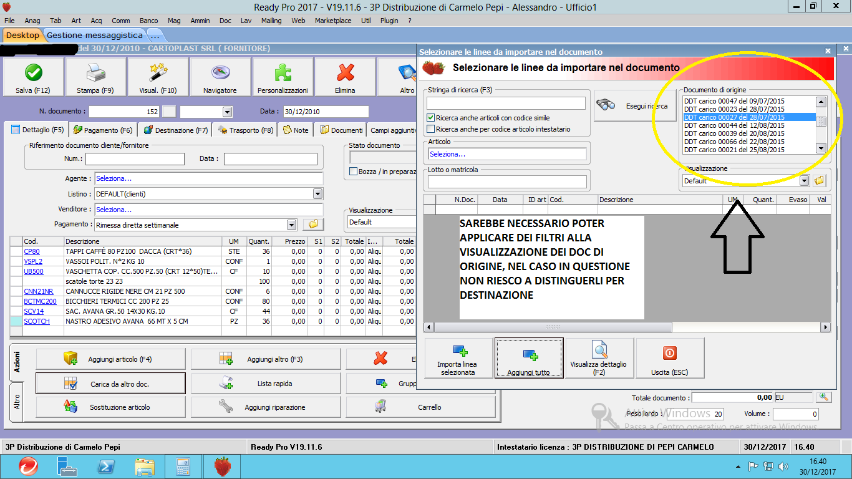Screen dimensions: 852x479
Task: Click magnifier icon beside Totale documento
Action: pos(824,397)
